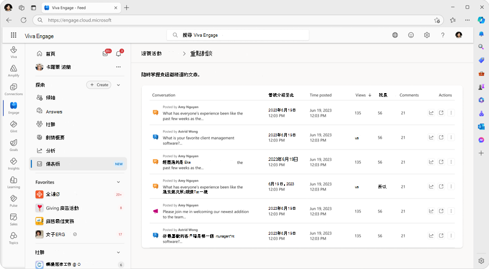This screenshot has width=489, height=269.
Task: Refresh the browser page
Action: [x=24, y=20]
